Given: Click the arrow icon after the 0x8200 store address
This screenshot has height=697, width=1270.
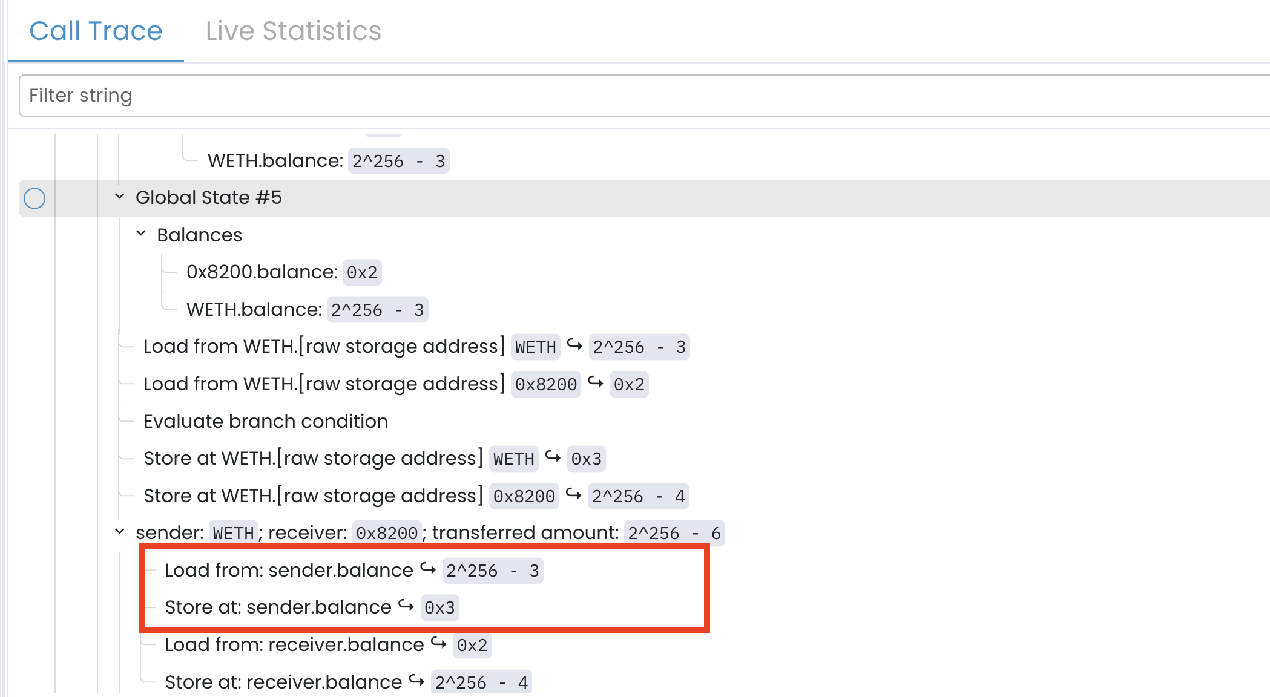Looking at the screenshot, I should tap(574, 495).
